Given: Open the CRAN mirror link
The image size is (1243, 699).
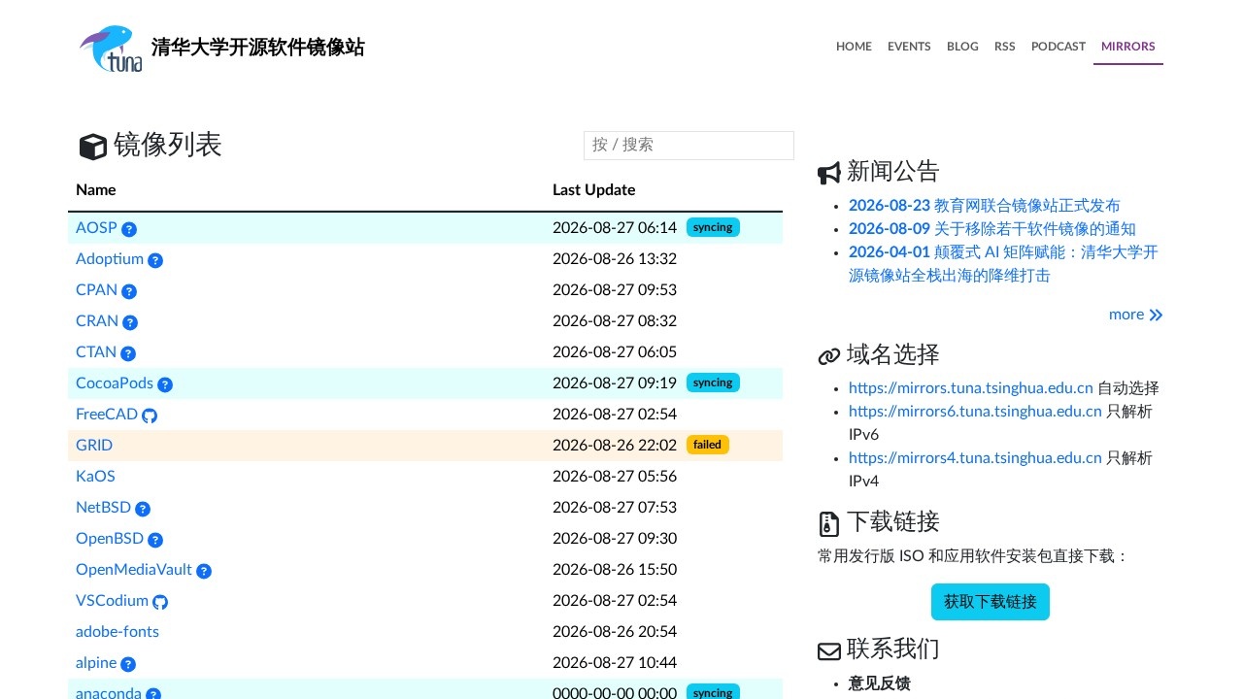Looking at the screenshot, I should coord(97,321).
